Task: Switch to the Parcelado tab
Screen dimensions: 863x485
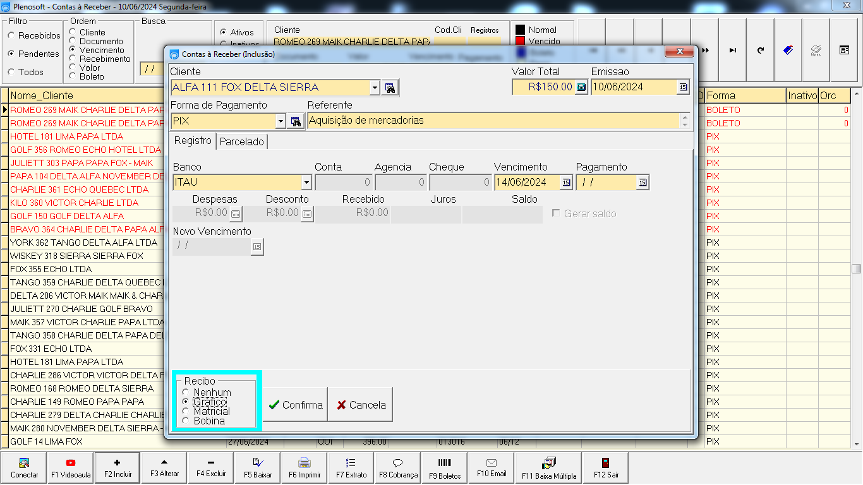Action: tap(241, 142)
